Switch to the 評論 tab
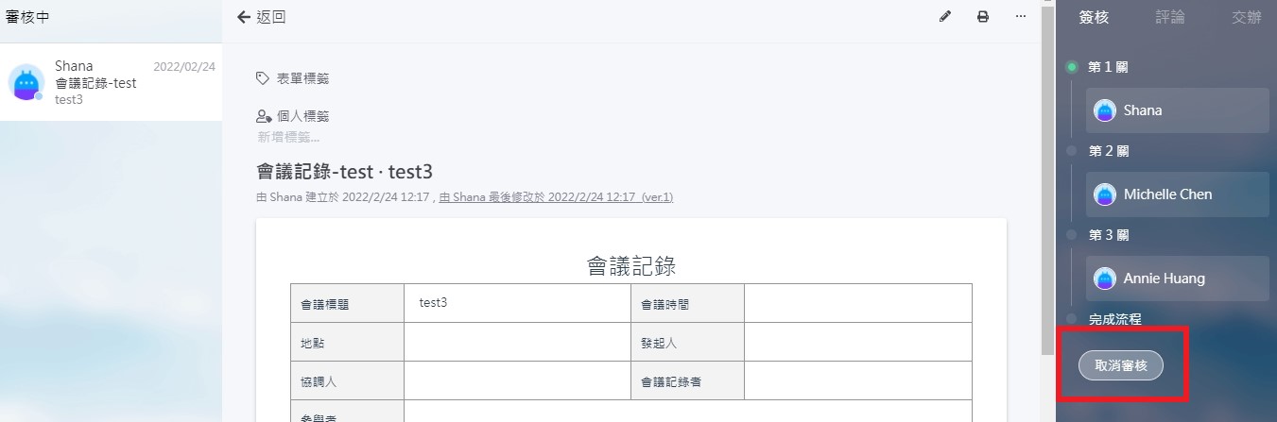 tap(1170, 17)
